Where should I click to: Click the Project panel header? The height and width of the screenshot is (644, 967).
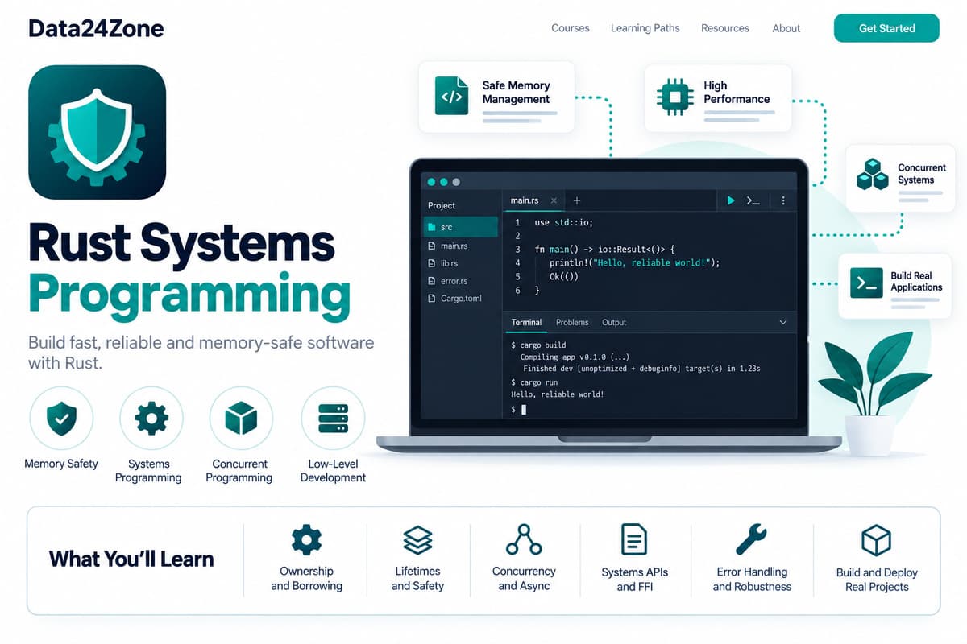[442, 205]
